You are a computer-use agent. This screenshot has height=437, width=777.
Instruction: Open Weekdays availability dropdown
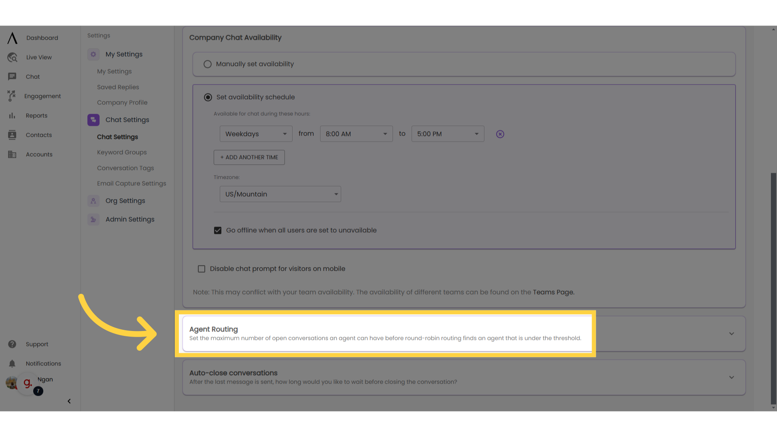(256, 134)
